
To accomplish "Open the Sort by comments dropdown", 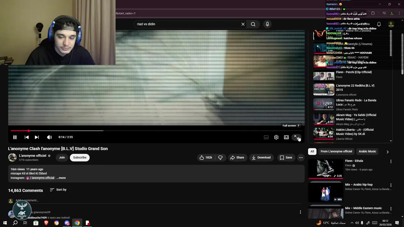I will [x=58, y=189].
